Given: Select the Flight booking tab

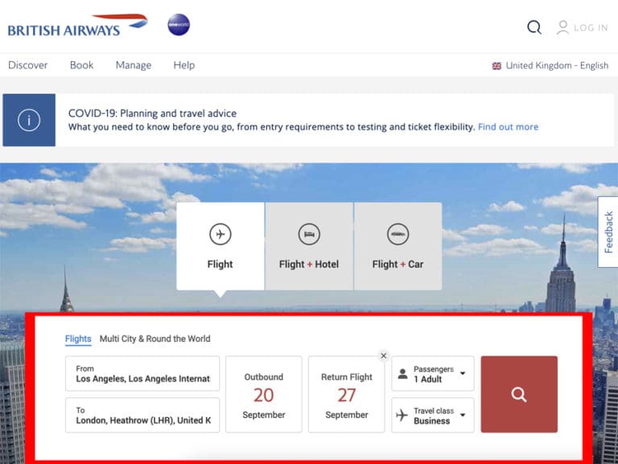Looking at the screenshot, I should pos(220,246).
